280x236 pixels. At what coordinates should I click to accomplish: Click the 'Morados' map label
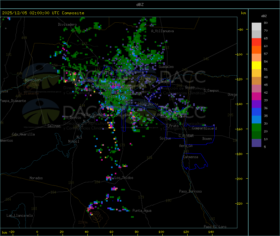pos(36,178)
